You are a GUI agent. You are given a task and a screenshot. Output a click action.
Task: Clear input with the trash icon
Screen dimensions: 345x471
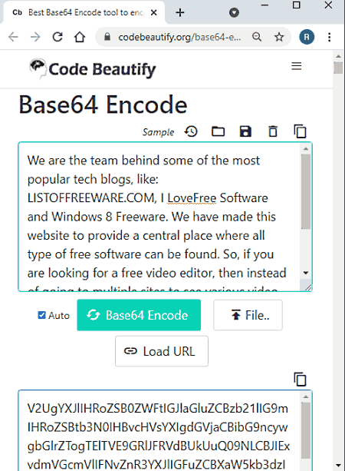(273, 131)
